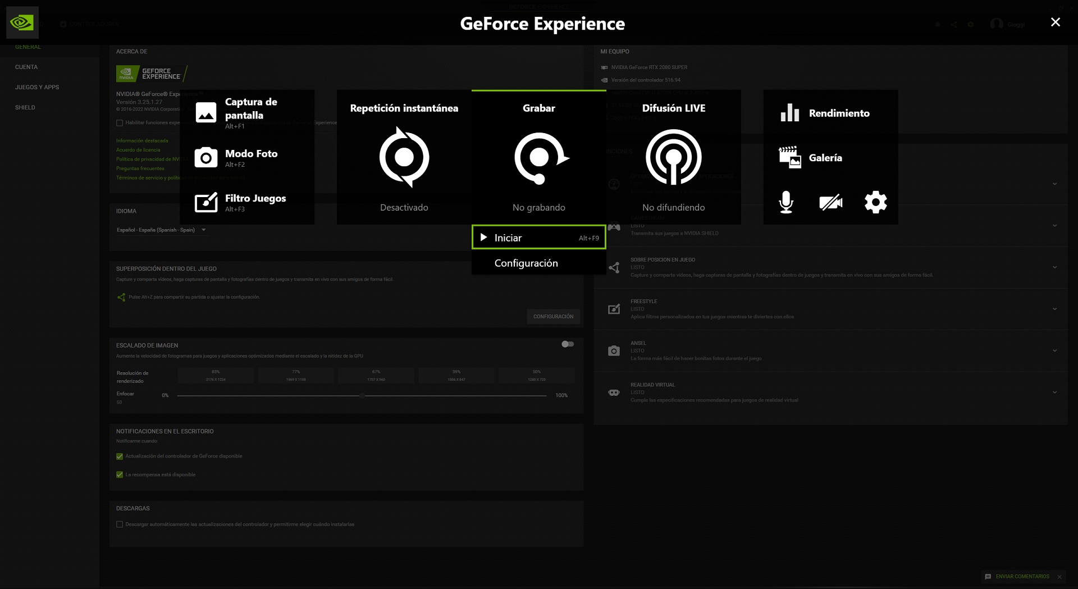Select CUENTA in settings sidebar
The image size is (1078, 589).
(x=26, y=67)
